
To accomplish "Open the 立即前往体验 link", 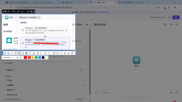I will pyautogui.click(x=104, y=12).
